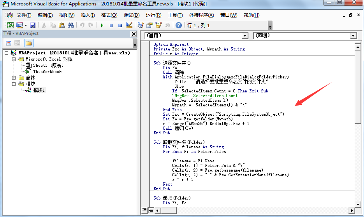Collapse the Microsoft Excel 对象 folder

tap(14, 59)
